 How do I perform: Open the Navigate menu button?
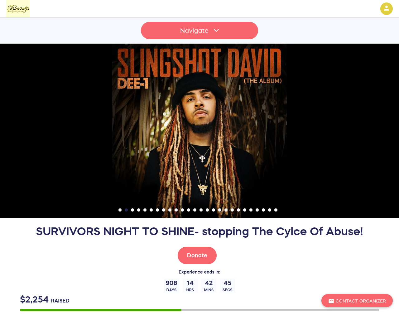click(x=199, y=31)
